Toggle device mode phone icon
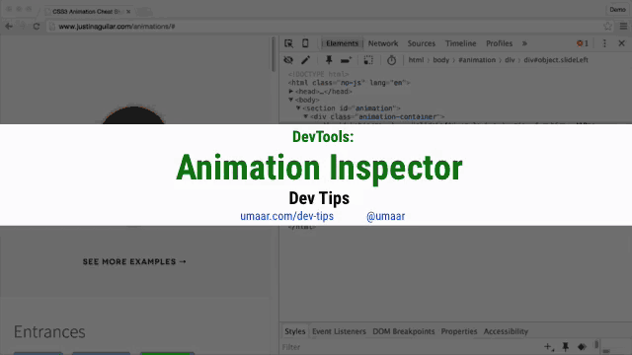The height and width of the screenshot is (355, 632). [x=305, y=43]
